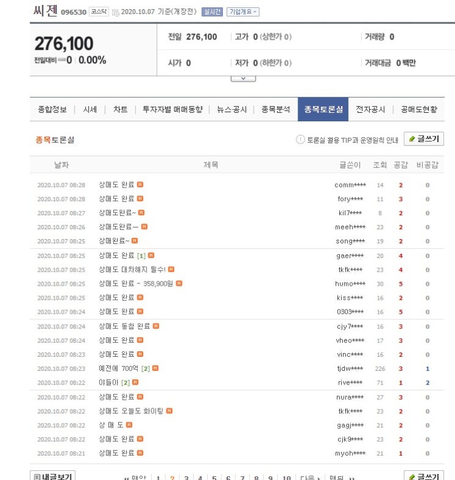The width and height of the screenshot is (455, 480).
Task: Click the 내글보기 button
Action: point(53,476)
